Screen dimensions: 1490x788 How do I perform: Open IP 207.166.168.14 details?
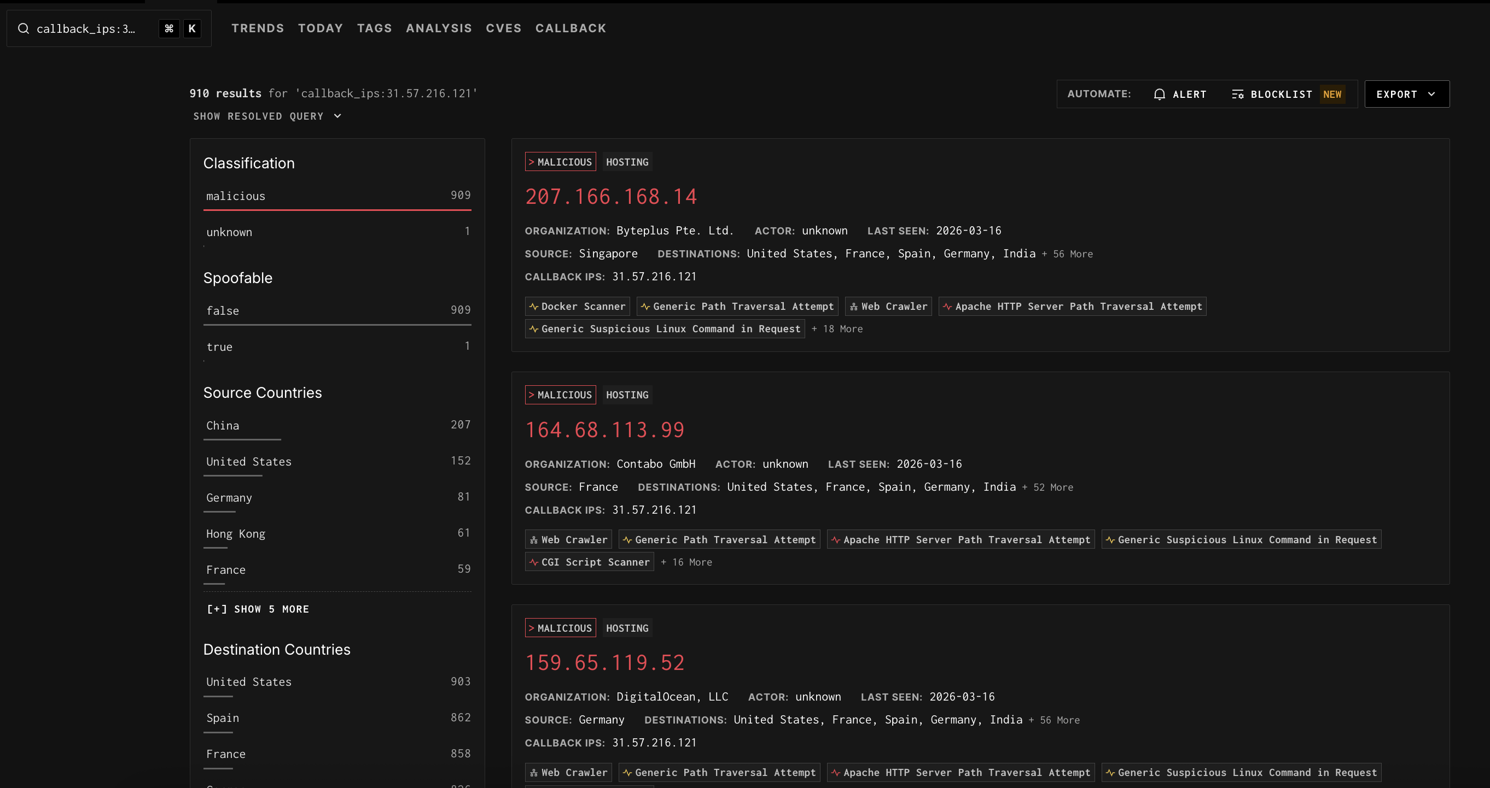[611, 197]
